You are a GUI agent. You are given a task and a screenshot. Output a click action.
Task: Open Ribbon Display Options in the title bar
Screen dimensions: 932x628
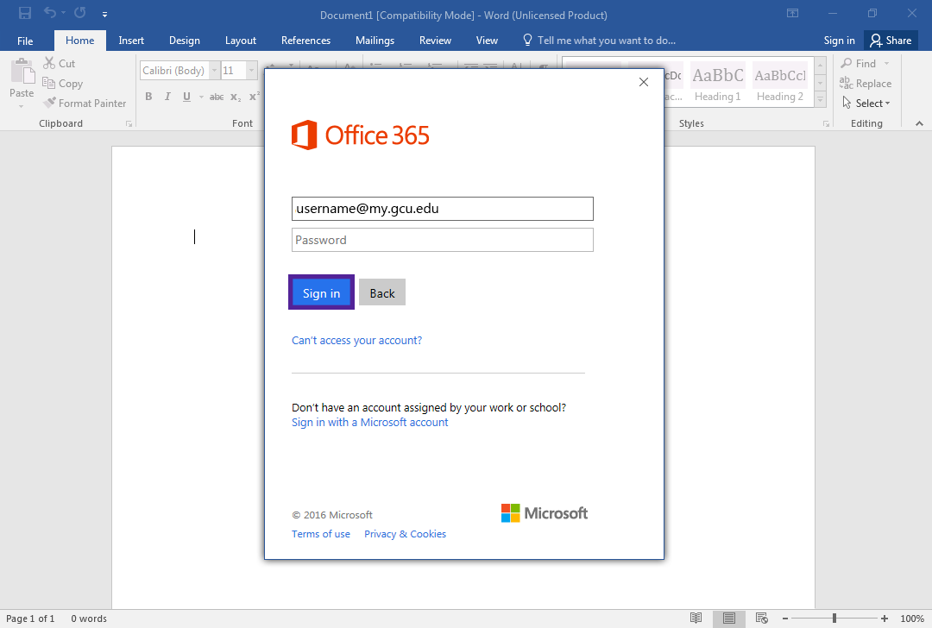(792, 13)
